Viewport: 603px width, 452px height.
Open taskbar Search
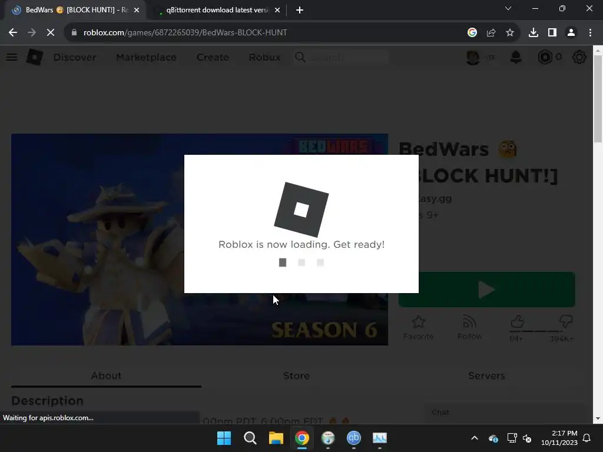pos(250,438)
